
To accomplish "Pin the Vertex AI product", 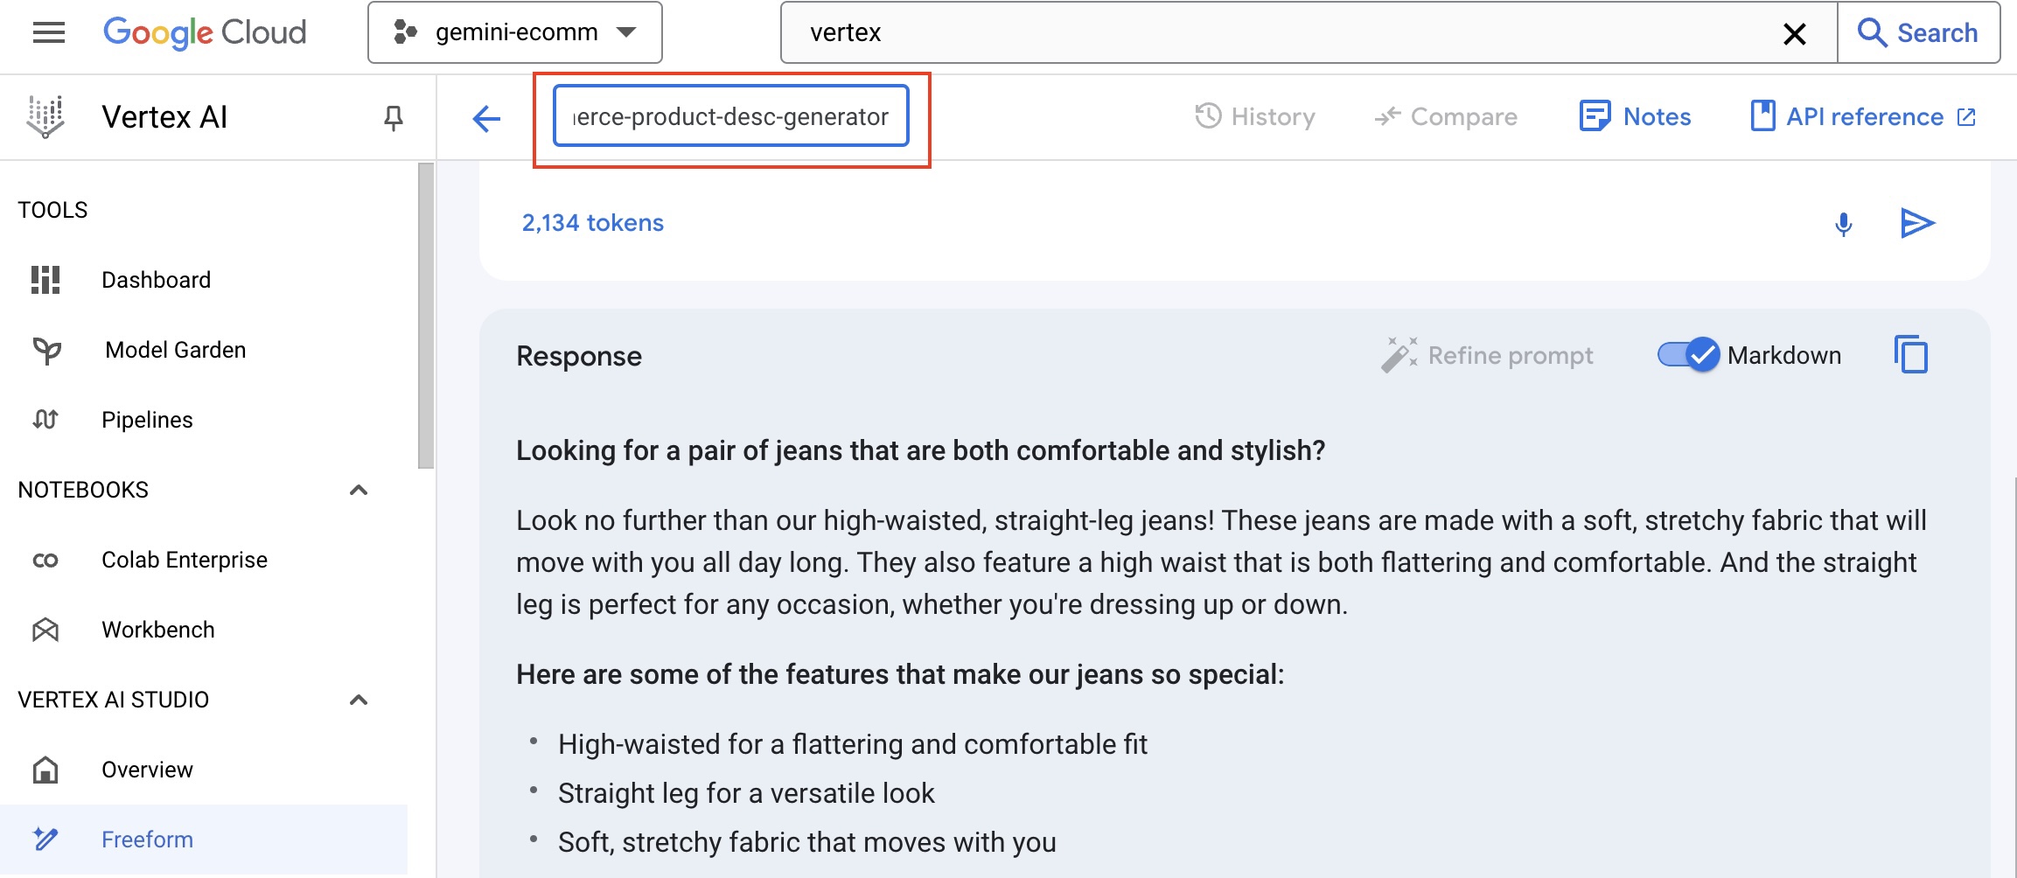I will coord(394,117).
